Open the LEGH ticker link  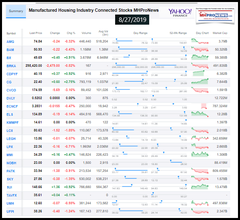pos(11,139)
